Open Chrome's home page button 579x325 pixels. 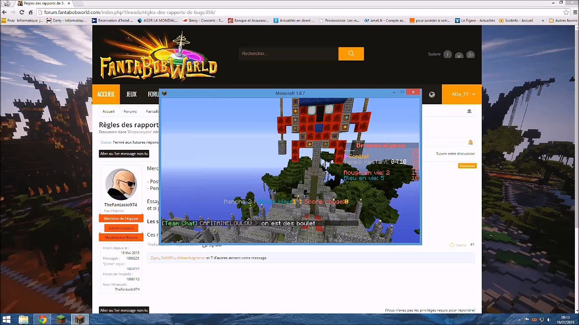coord(30,12)
